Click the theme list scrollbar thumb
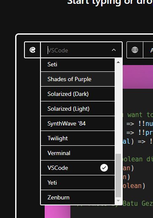This screenshot has width=153, height=218. point(118,175)
